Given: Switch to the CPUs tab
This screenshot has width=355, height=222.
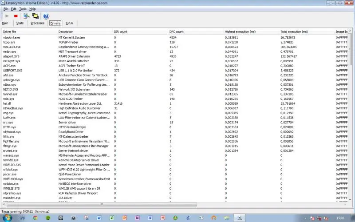Looking at the screenshot, I should [x=69, y=23].
